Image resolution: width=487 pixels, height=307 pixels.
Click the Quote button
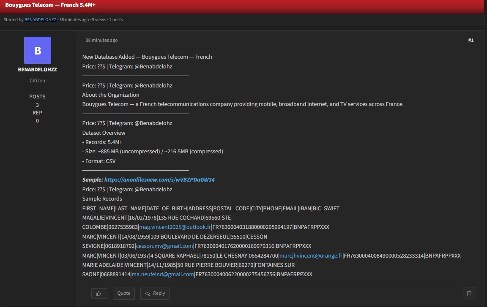tap(123, 293)
